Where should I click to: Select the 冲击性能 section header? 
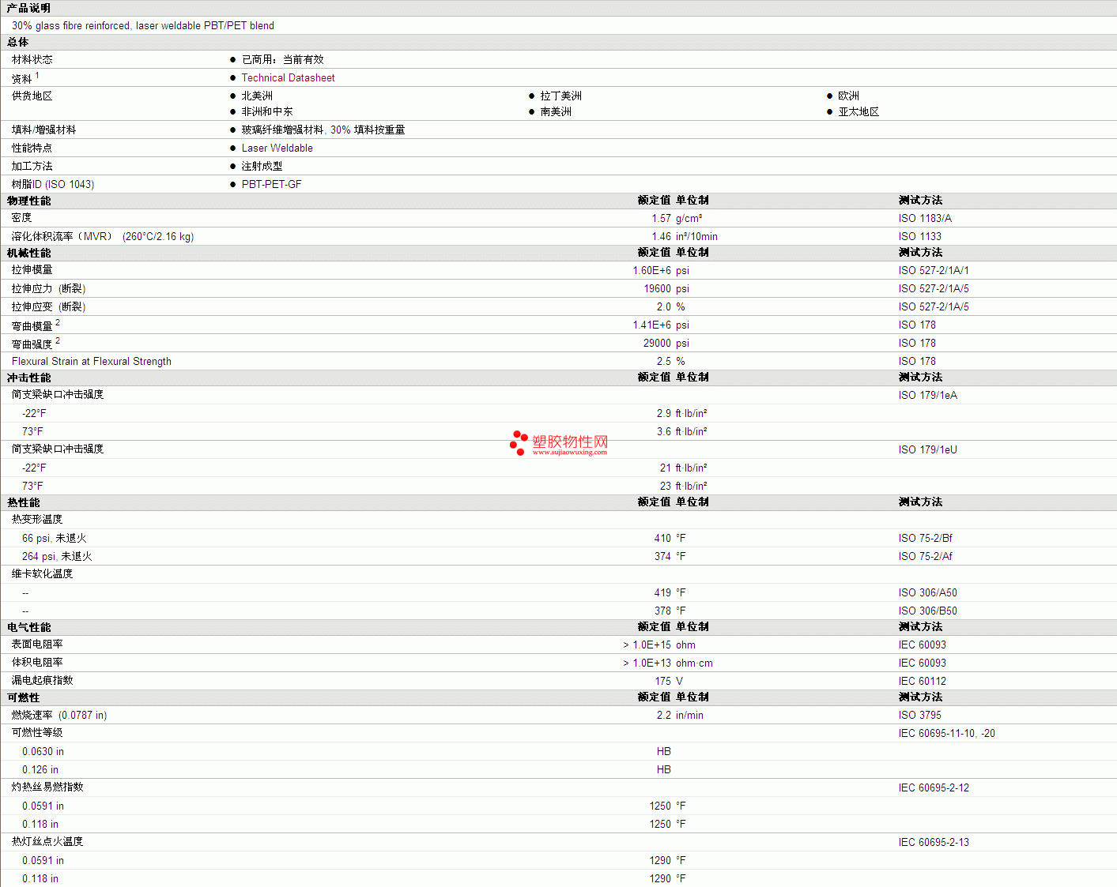click(28, 378)
